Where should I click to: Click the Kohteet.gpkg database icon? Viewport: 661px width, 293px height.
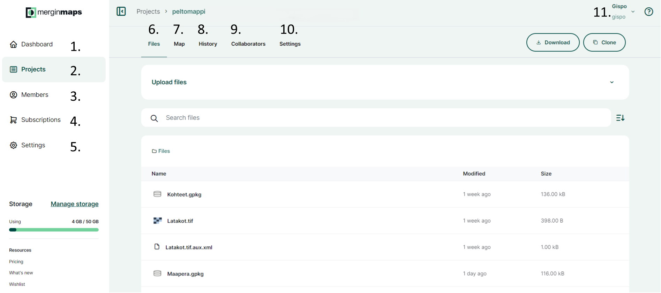(157, 194)
